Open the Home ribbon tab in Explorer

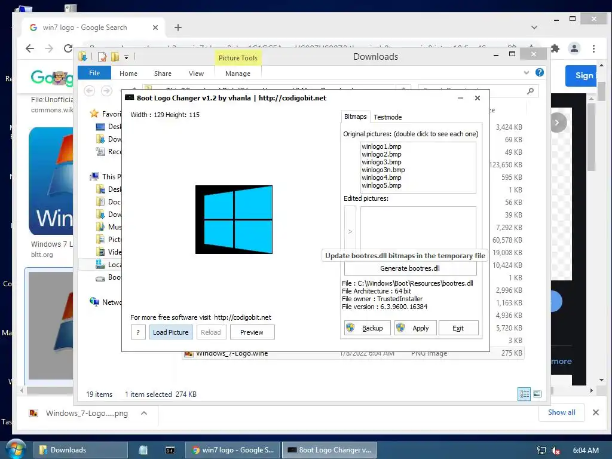point(128,74)
